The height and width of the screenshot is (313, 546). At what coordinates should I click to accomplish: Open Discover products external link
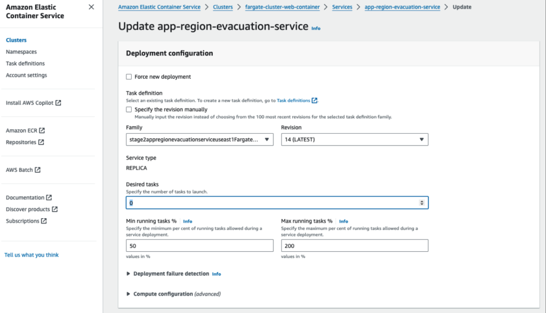(31, 209)
